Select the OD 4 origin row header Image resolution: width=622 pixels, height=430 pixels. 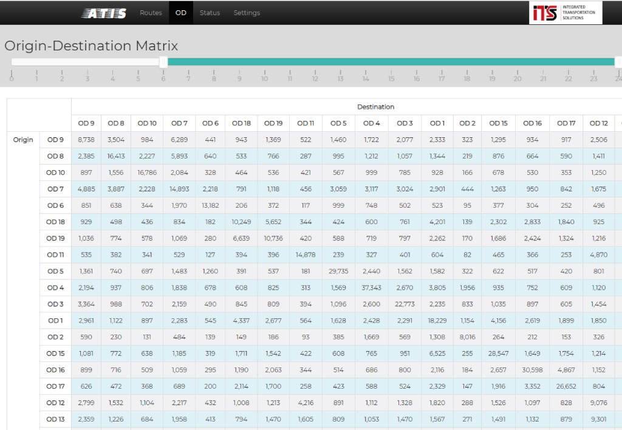click(x=55, y=288)
